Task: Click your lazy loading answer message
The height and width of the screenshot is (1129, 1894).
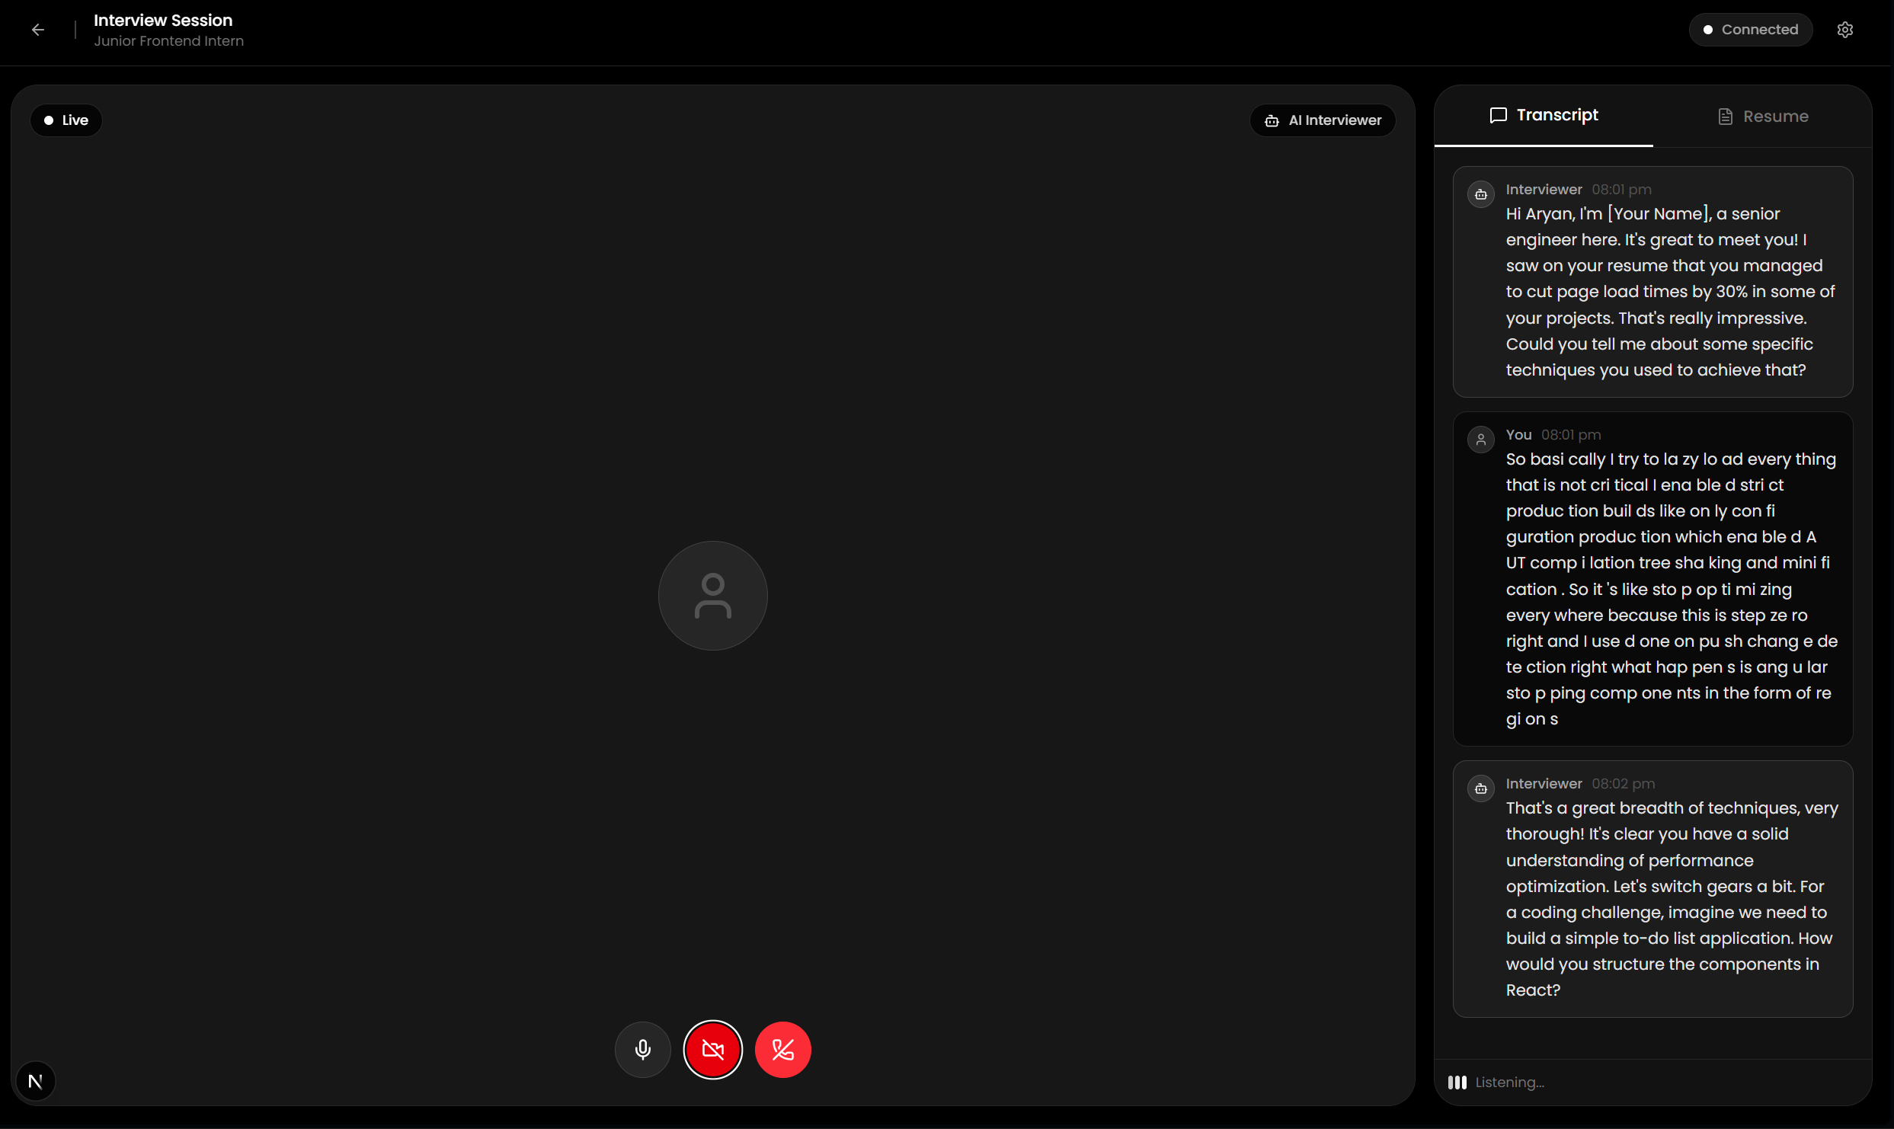Action: pos(1672,589)
